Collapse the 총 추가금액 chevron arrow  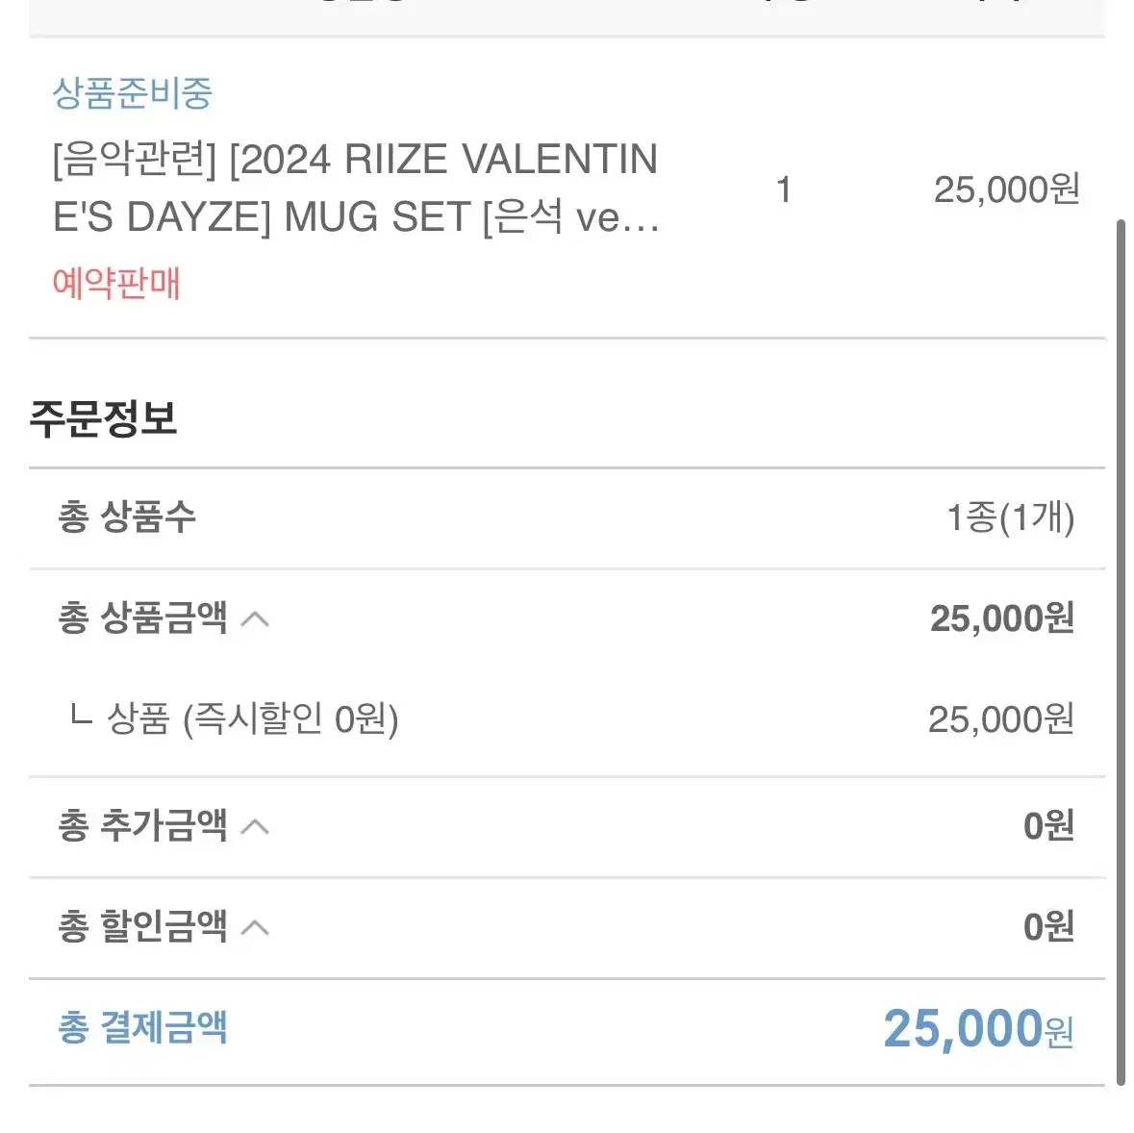255,826
